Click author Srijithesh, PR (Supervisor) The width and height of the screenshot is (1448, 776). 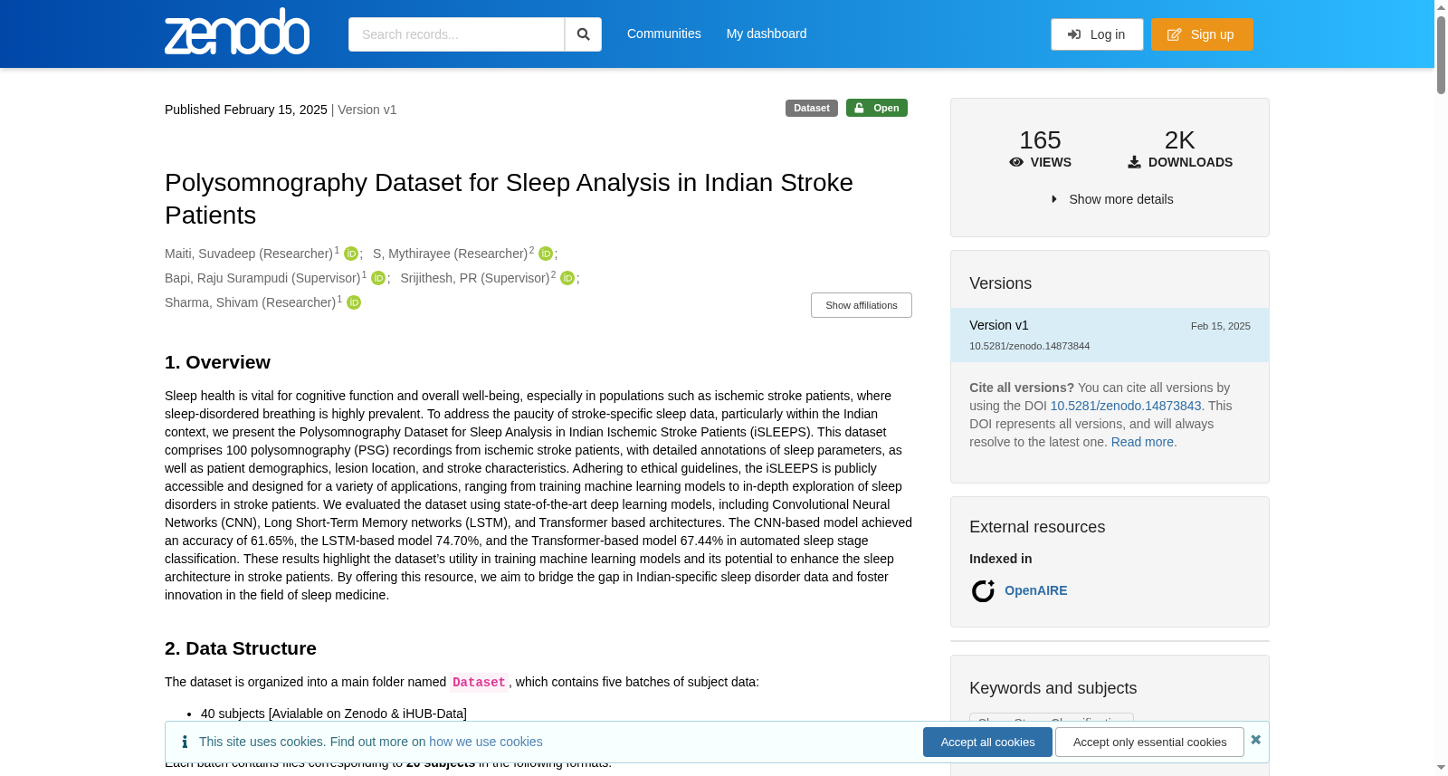[475, 278]
